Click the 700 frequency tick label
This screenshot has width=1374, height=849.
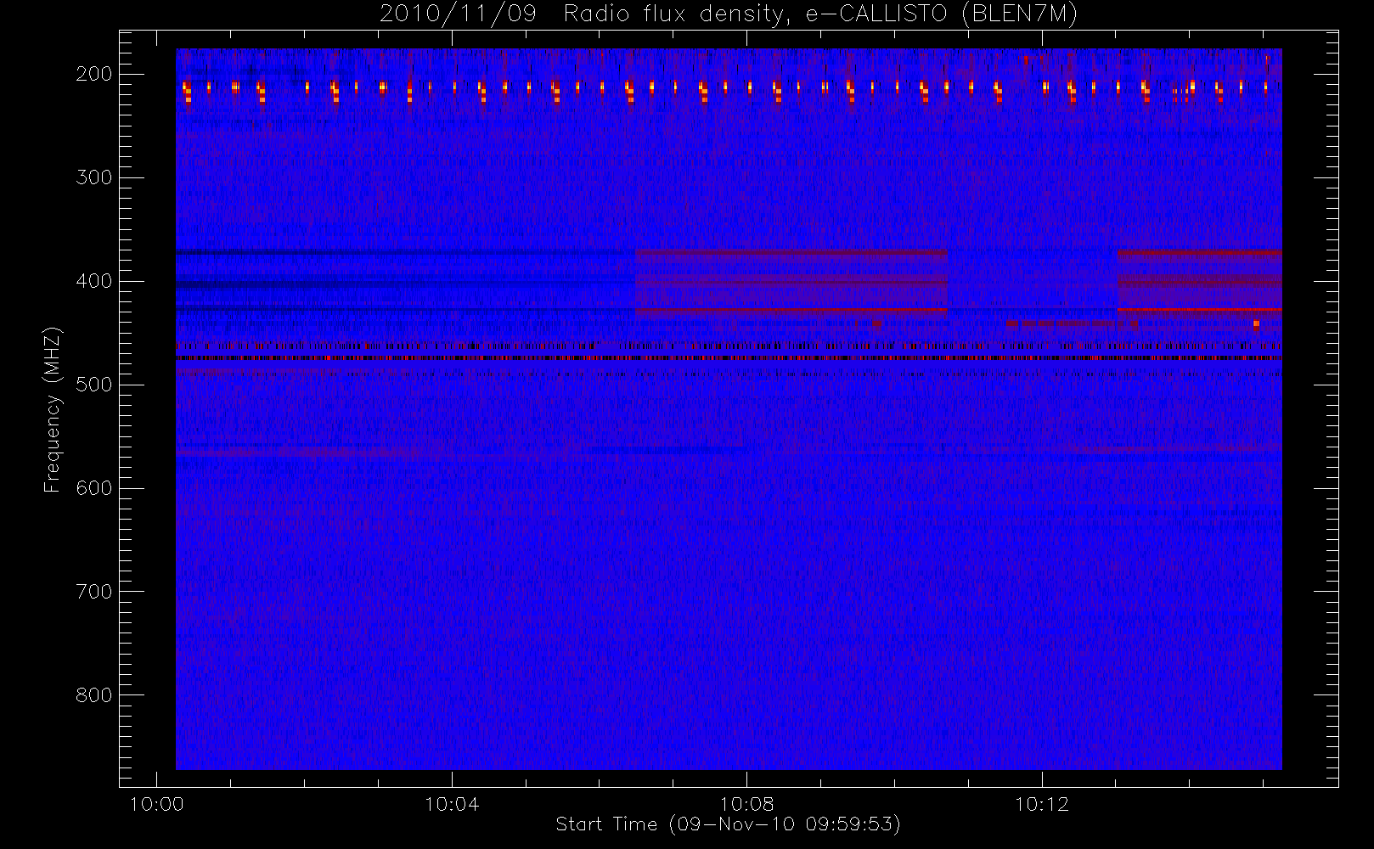94,592
